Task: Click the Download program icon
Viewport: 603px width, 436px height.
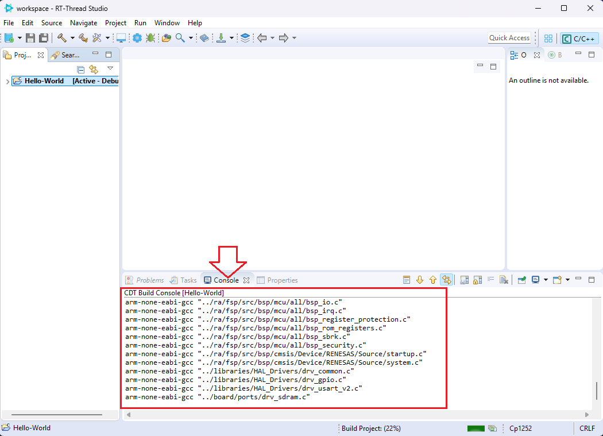Action: pyautogui.click(x=221, y=38)
